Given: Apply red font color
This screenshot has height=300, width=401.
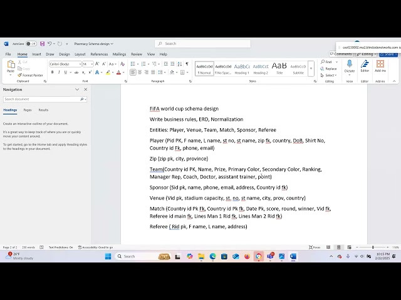Looking at the screenshot, I should pos(118,72).
